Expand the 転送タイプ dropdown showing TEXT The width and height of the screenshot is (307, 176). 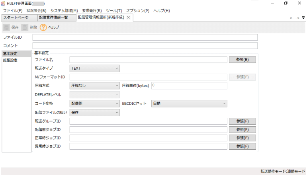[94, 68]
